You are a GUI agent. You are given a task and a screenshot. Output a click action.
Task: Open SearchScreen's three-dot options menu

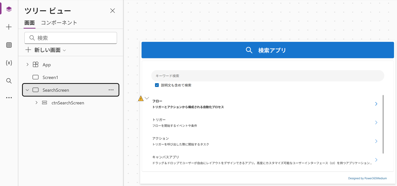111,90
